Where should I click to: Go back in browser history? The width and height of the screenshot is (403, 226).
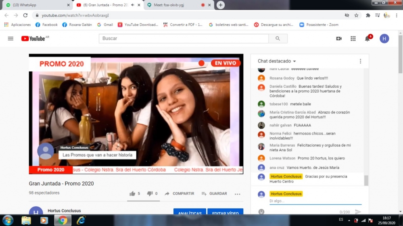click(x=6, y=15)
